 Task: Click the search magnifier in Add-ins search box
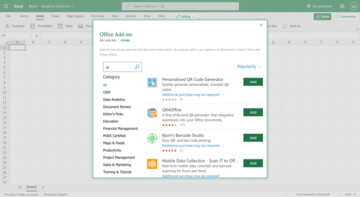pyautogui.click(x=137, y=67)
